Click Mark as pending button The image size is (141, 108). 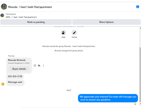click(x=36, y=22)
